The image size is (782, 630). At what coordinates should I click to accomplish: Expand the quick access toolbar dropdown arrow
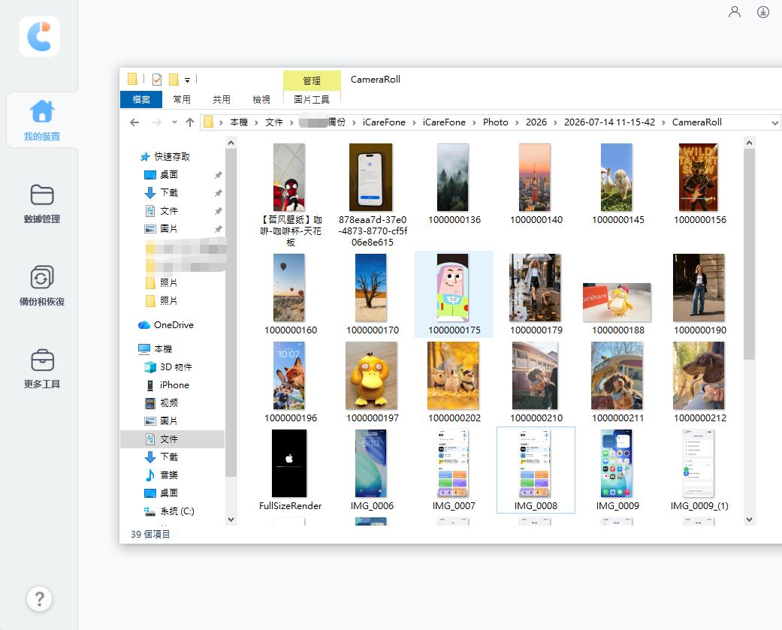click(x=187, y=80)
